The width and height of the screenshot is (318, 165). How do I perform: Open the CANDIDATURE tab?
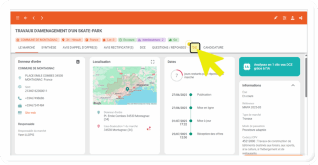[x=213, y=48]
